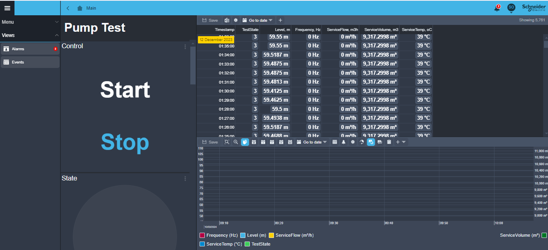Viewport: 548px width, 250px height.
Task: Click the ServiceFlow, m3h column header
Action: pos(341,30)
